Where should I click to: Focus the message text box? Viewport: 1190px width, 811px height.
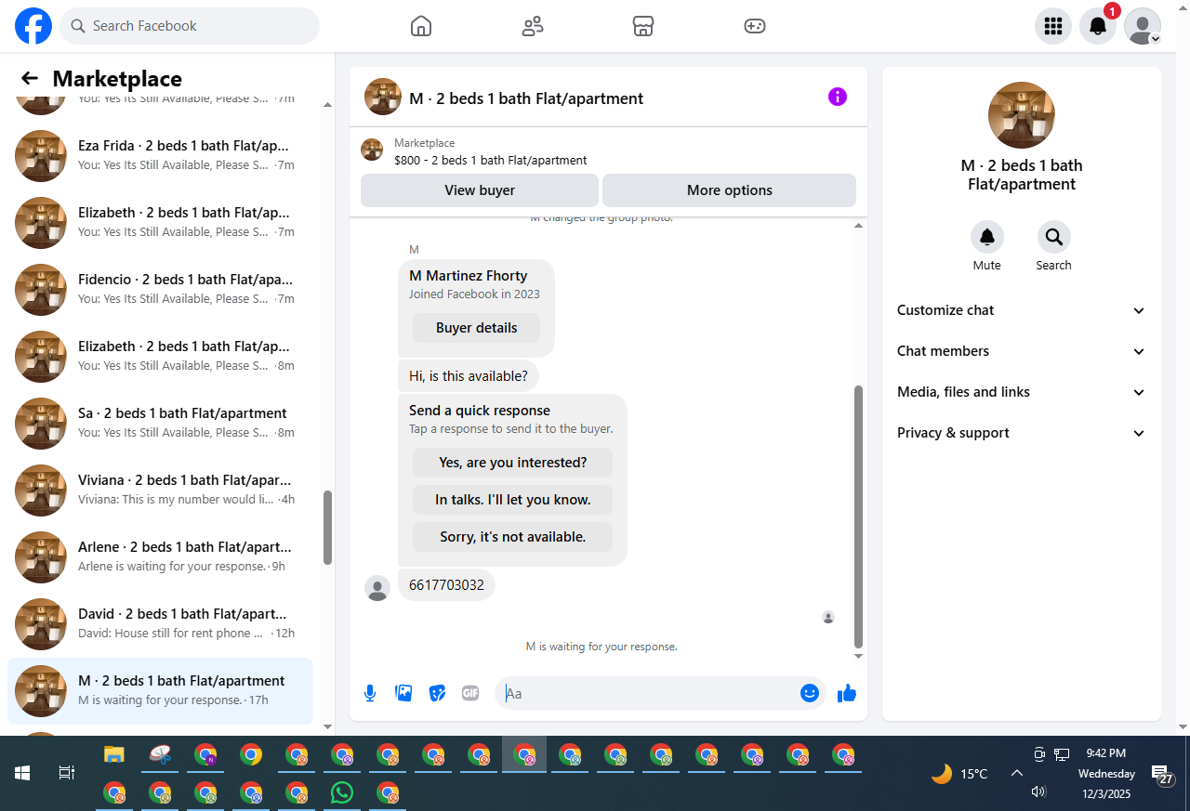[649, 693]
